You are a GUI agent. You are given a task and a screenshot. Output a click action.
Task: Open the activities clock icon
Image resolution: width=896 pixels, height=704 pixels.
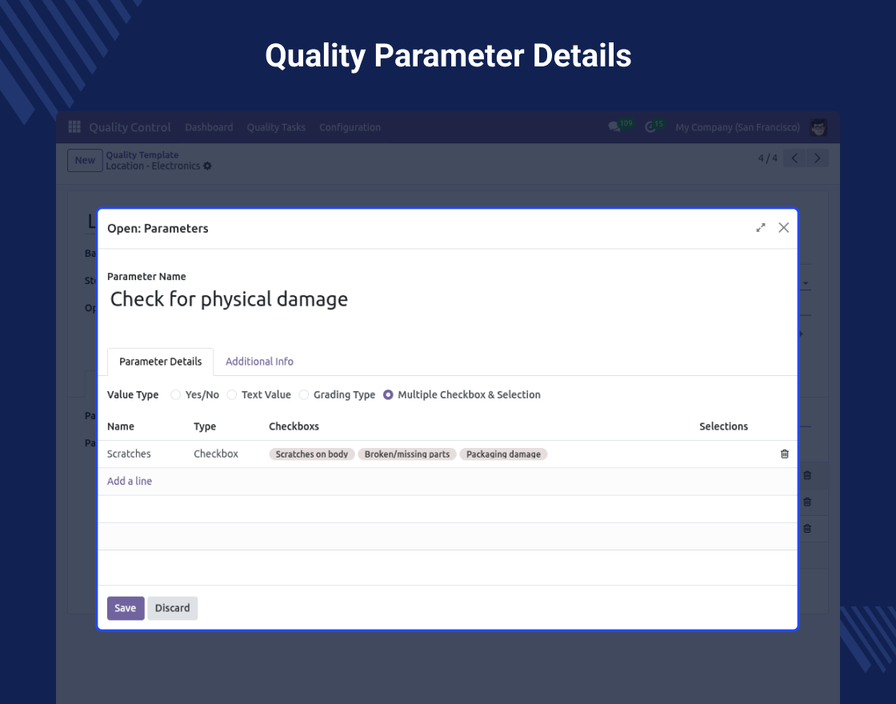[650, 127]
